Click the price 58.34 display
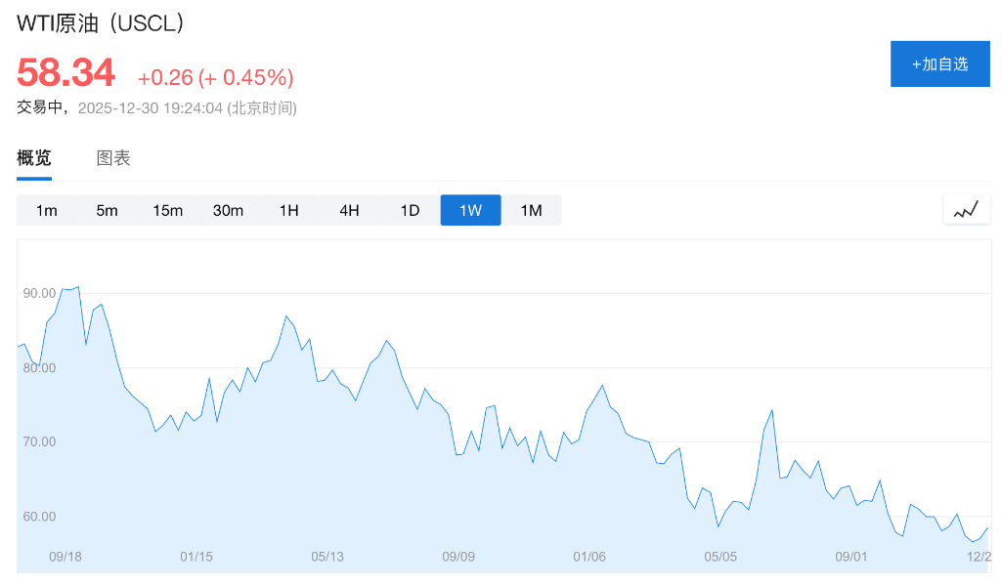 [65, 71]
